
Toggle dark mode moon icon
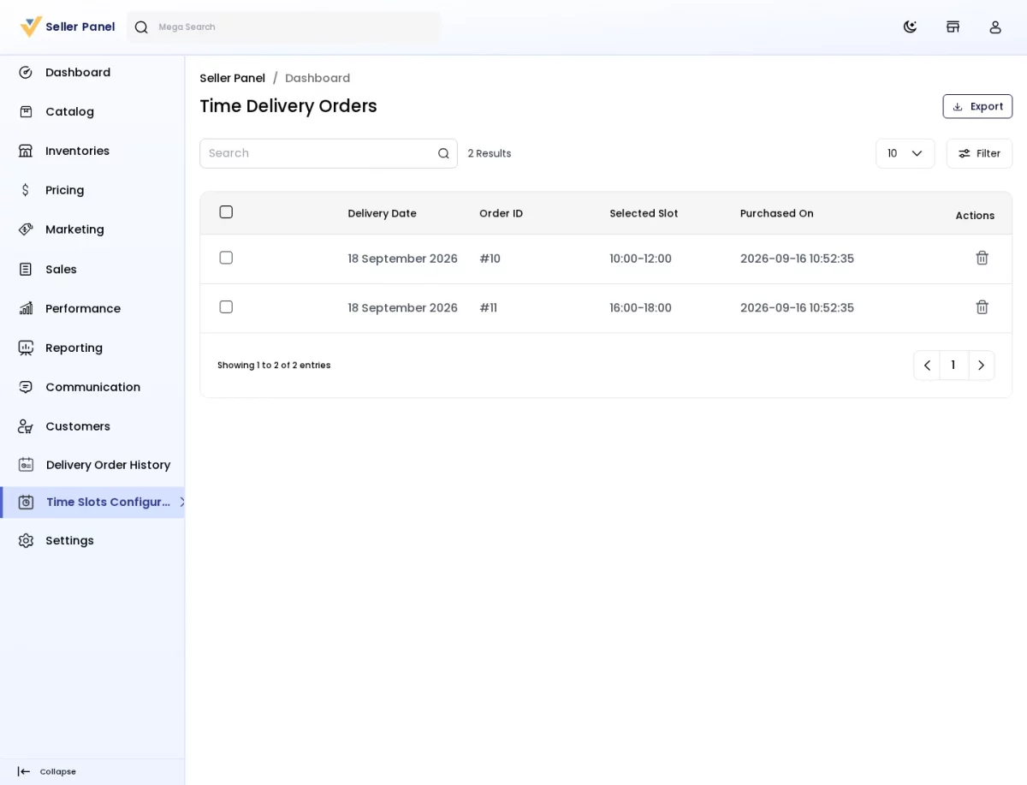click(910, 27)
